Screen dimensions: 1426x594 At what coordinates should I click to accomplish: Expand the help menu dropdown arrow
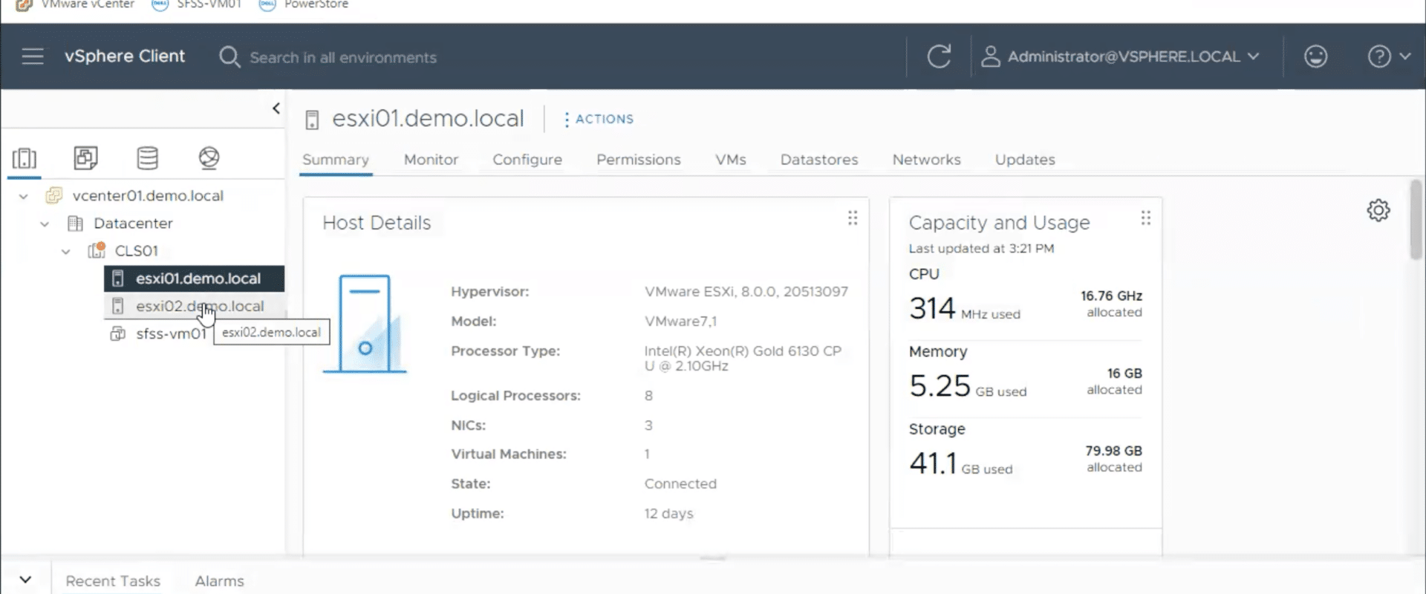(x=1404, y=56)
